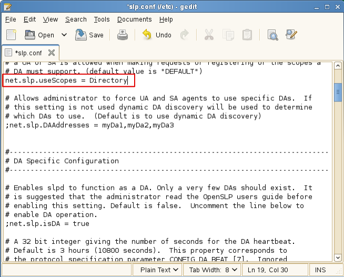
Task: Click the INS insert mode indicator
Action: (x=320, y=270)
